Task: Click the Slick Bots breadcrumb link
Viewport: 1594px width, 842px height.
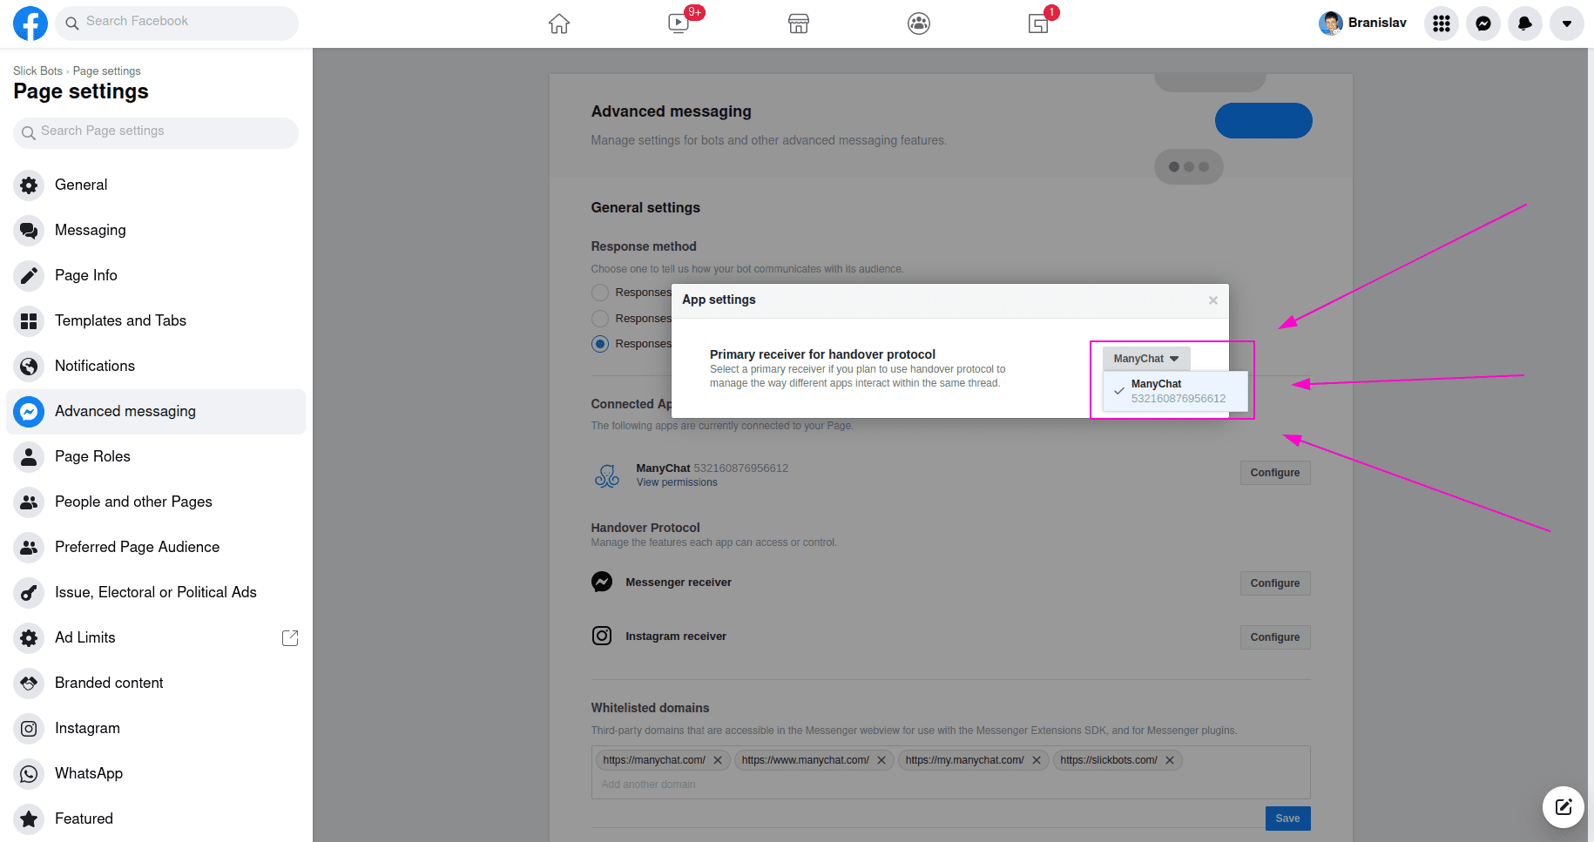Action: point(37,71)
